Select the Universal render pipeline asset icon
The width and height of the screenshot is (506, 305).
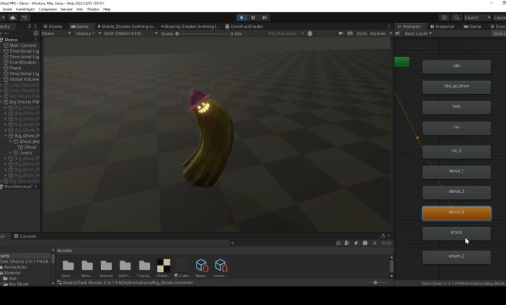tap(221, 265)
